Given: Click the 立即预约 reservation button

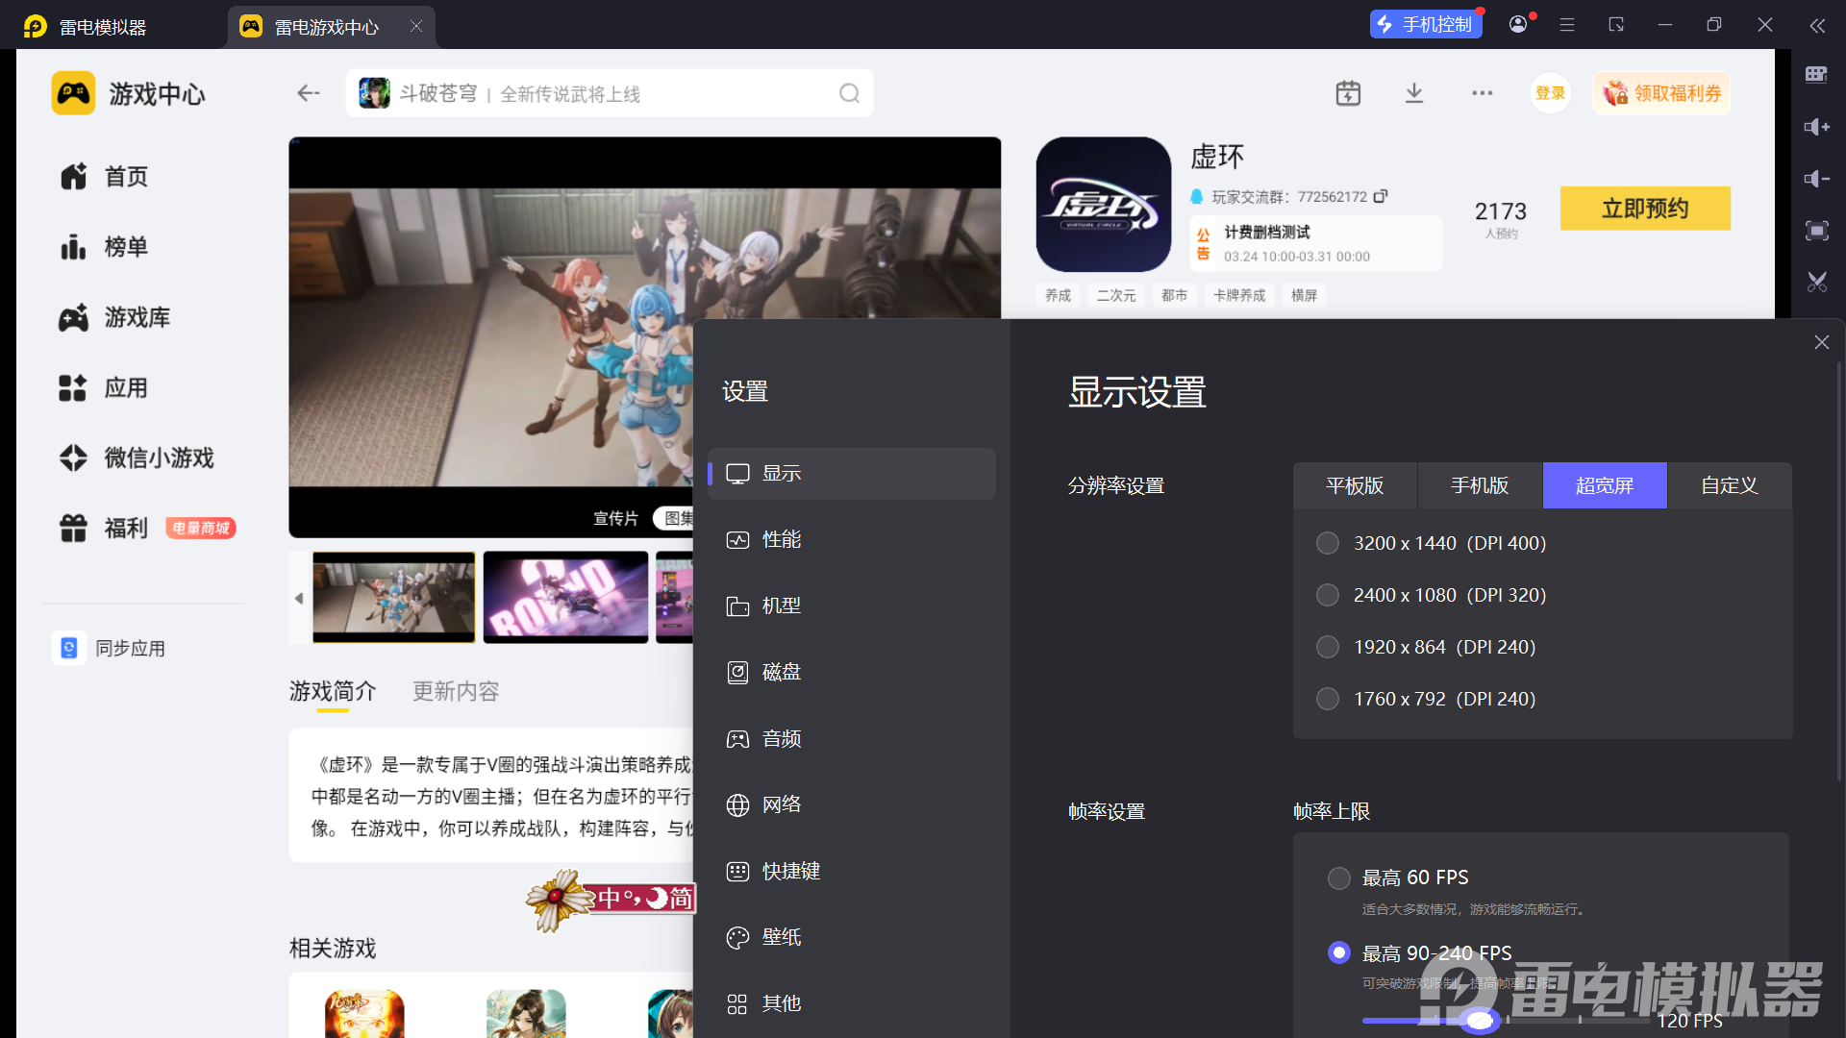Looking at the screenshot, I should (1645, 209).
